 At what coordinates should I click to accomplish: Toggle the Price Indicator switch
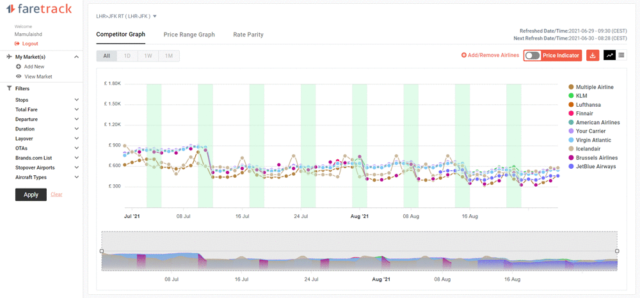tap(532, 56)
